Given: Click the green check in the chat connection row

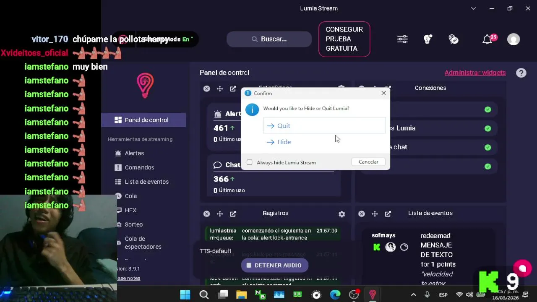Looking at the screenshot, I should [487, 148].
